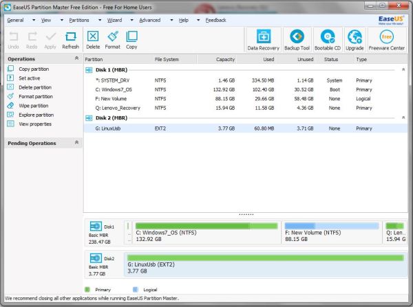
Task: Collapse the Operations panel
Action: pos(76,58)
